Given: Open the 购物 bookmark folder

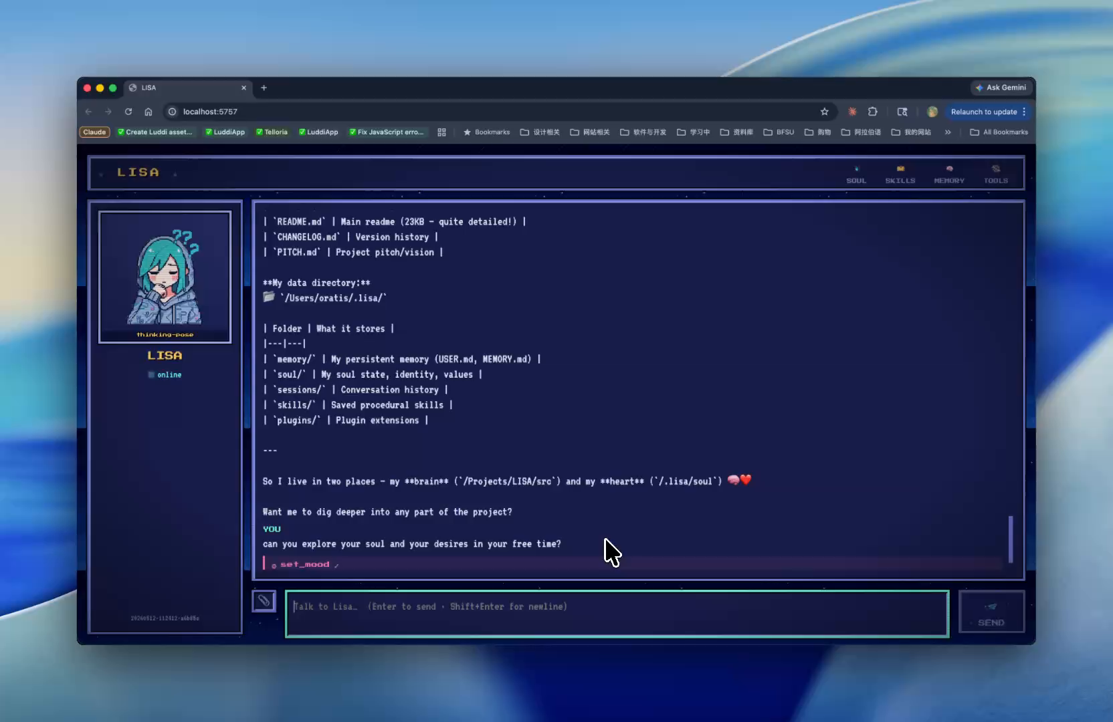Looking at the screenshot, I should coord(817,132).
